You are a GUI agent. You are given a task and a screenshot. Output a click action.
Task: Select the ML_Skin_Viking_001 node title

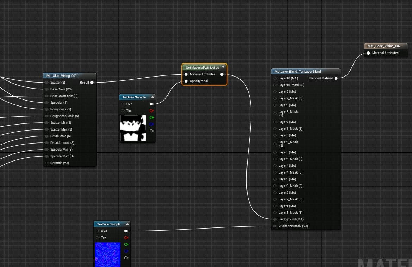(x=62, y=75)
